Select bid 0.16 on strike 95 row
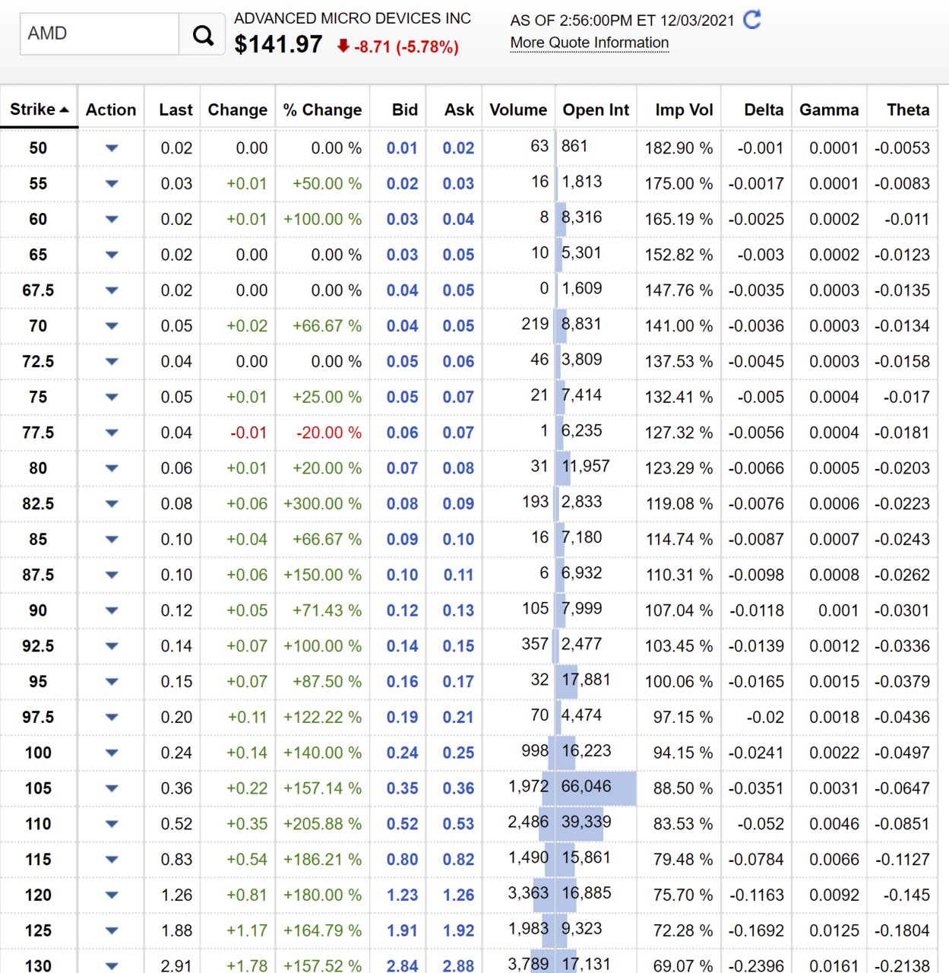 click(x=402, y=682)
